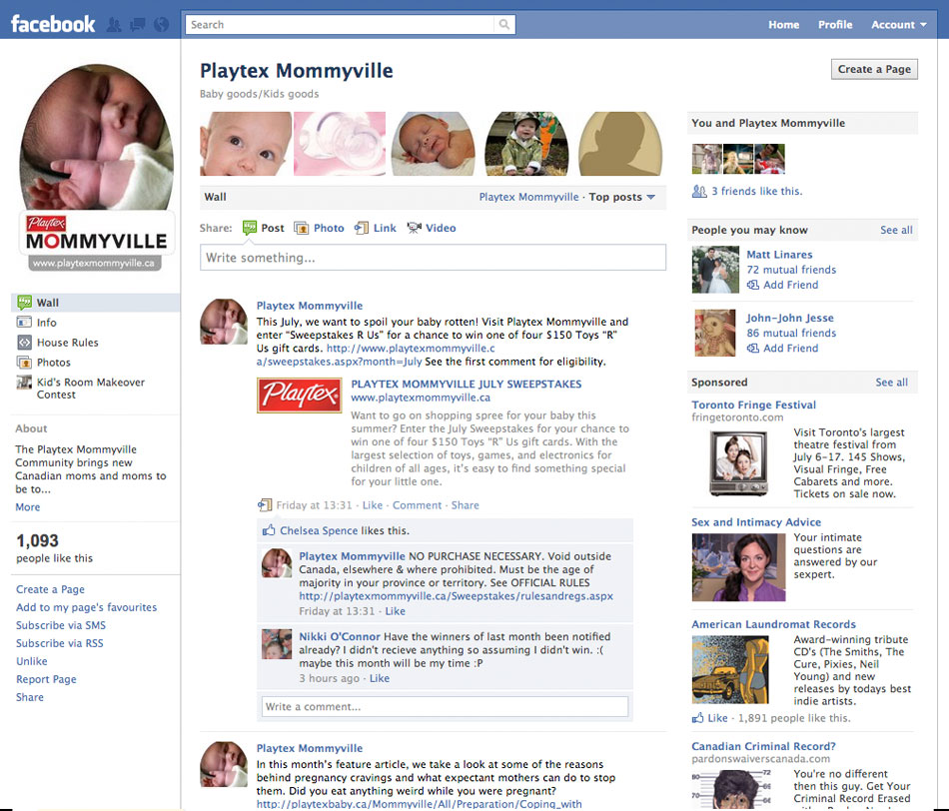Click Comment on the sweepstakes post
Screen dimensions: 949x811
pos(417,505)
